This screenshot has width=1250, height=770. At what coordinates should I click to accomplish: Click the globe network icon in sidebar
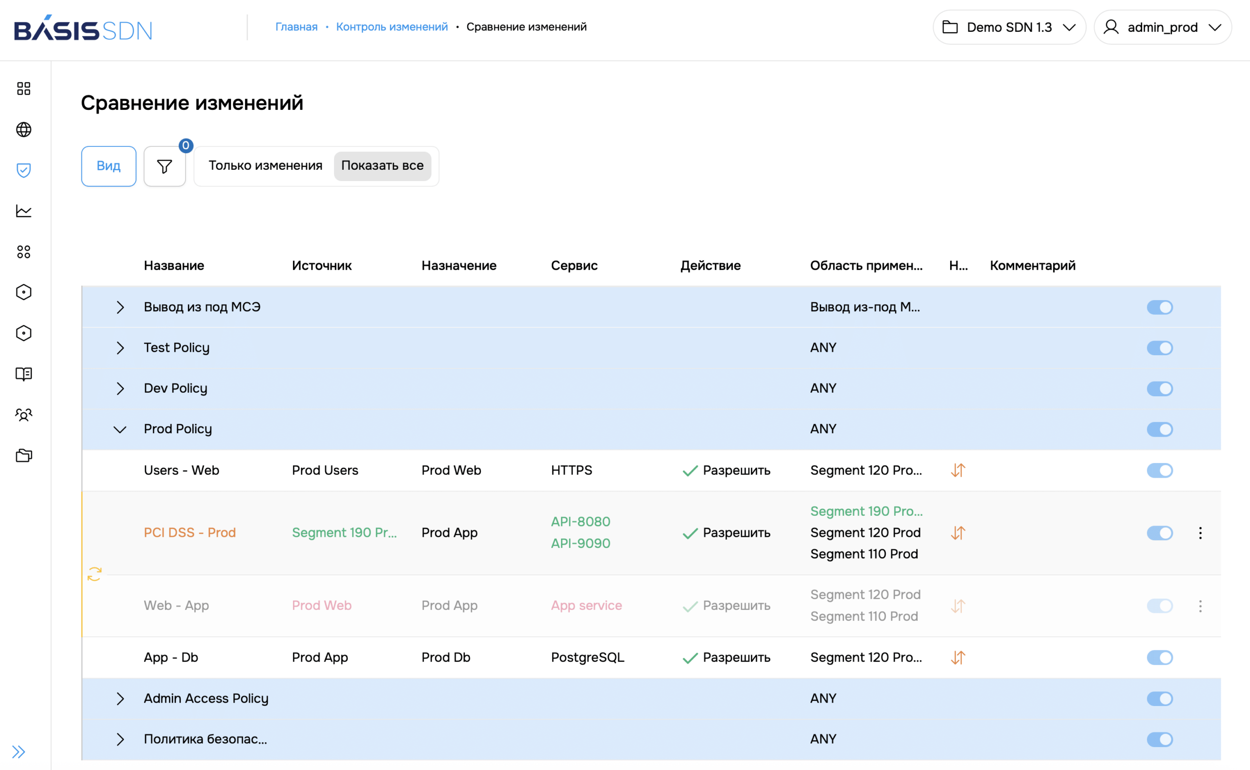23,129
